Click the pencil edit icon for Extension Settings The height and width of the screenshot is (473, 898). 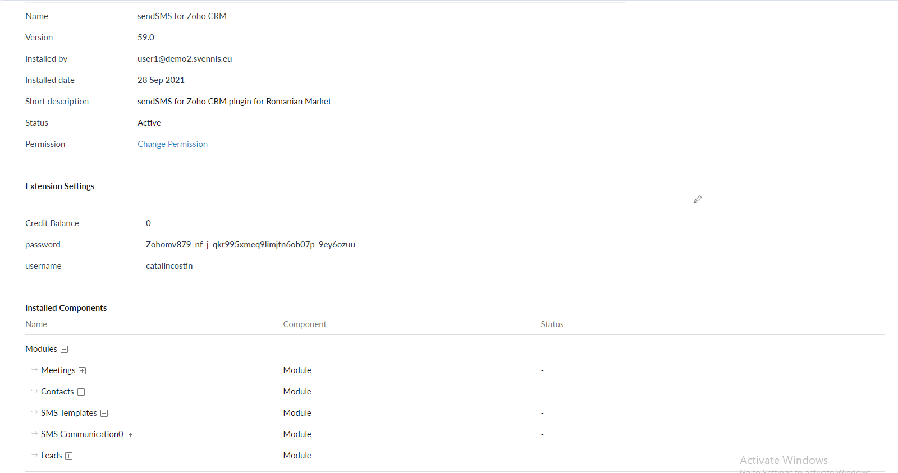[698, 199]
